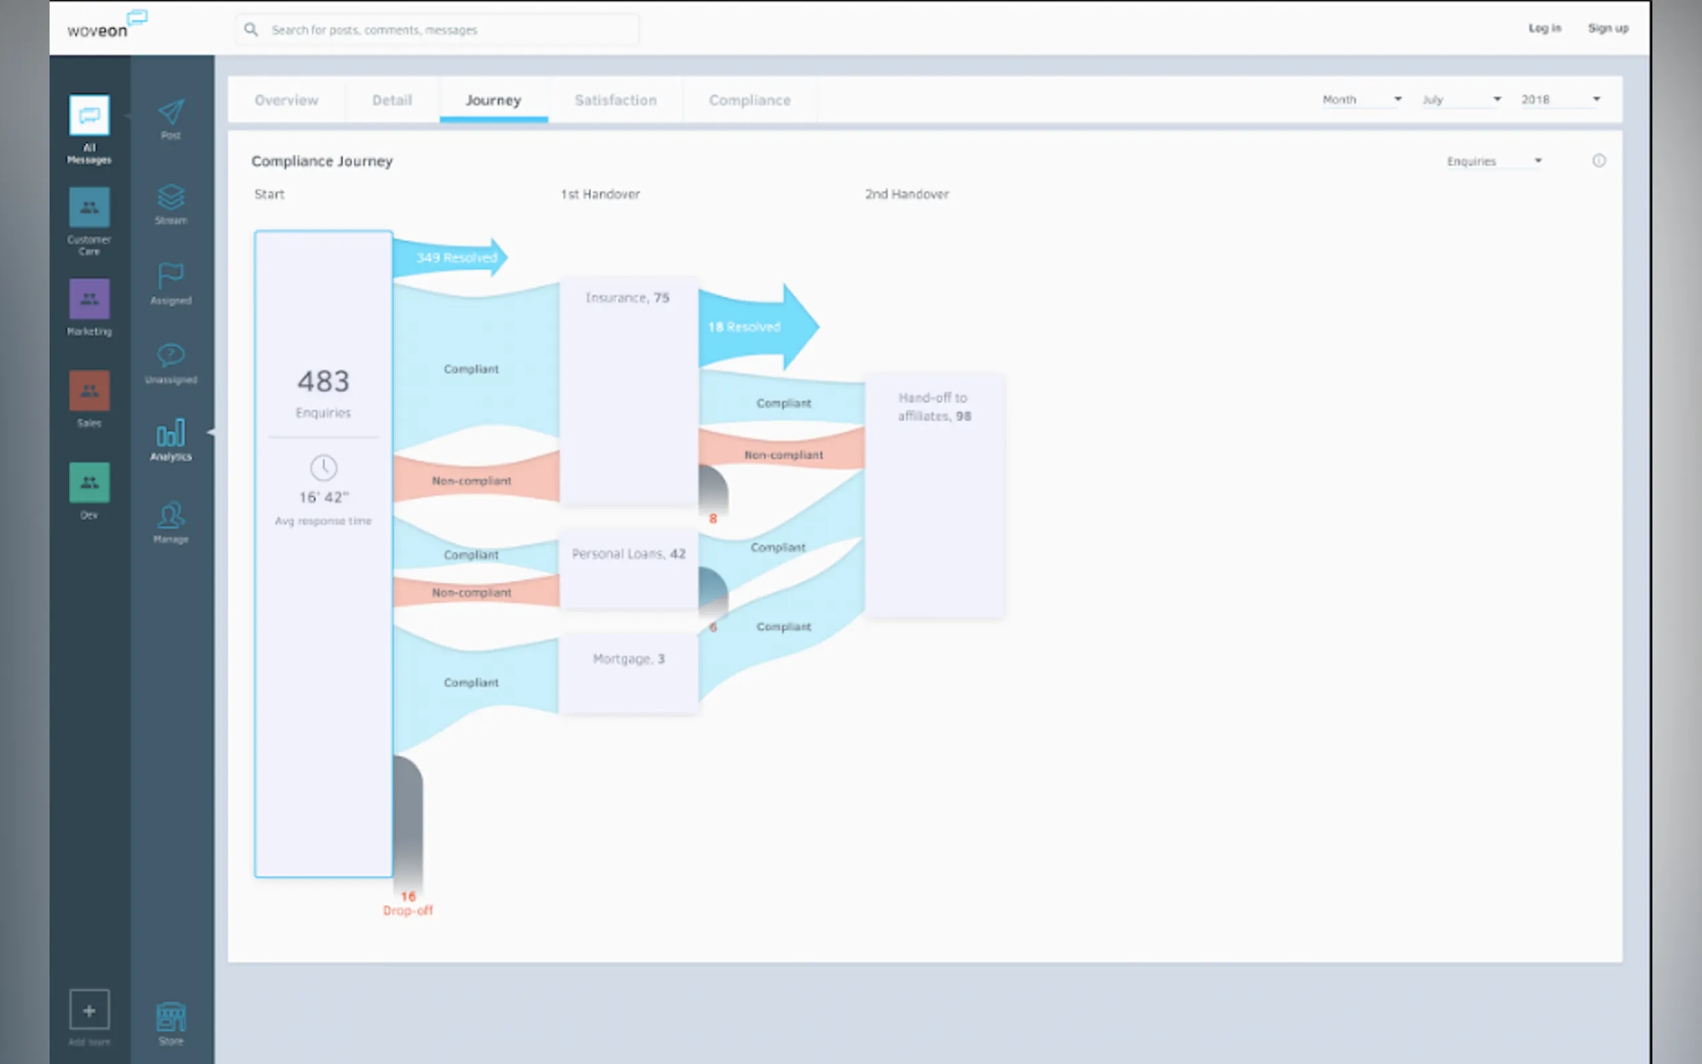
Task: Select the Analytics bar chart icon
Action: [x=171, y=434]
